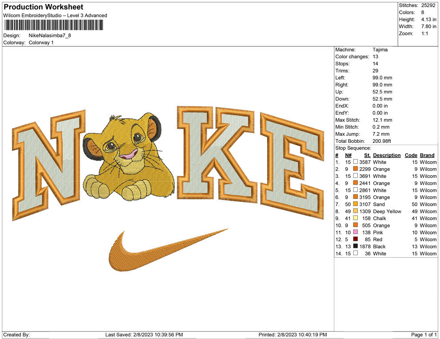440x339 pixels.
Task: Click the Sand color swatch in row 7
Action: (355, 204)
